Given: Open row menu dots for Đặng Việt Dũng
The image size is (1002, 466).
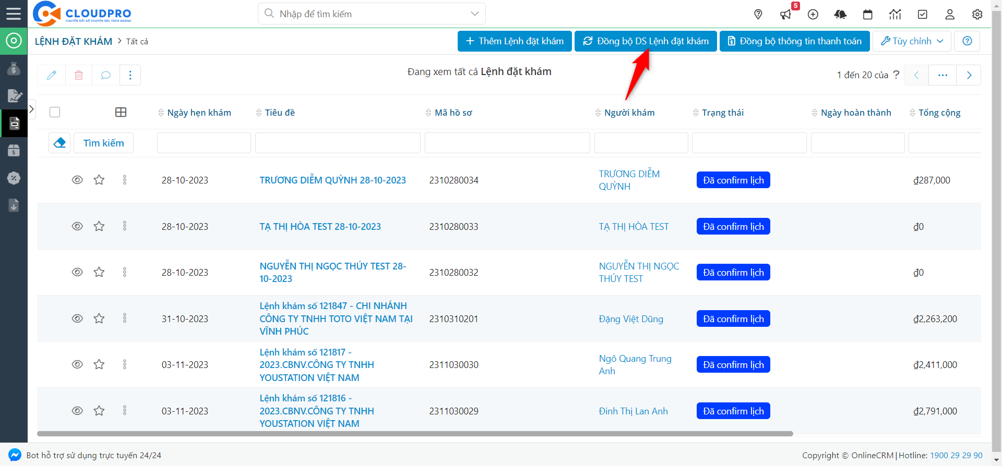Looking at the screenshot, I should coord(125,318).
